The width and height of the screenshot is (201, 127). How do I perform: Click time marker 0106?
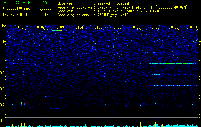click(118, 27)
